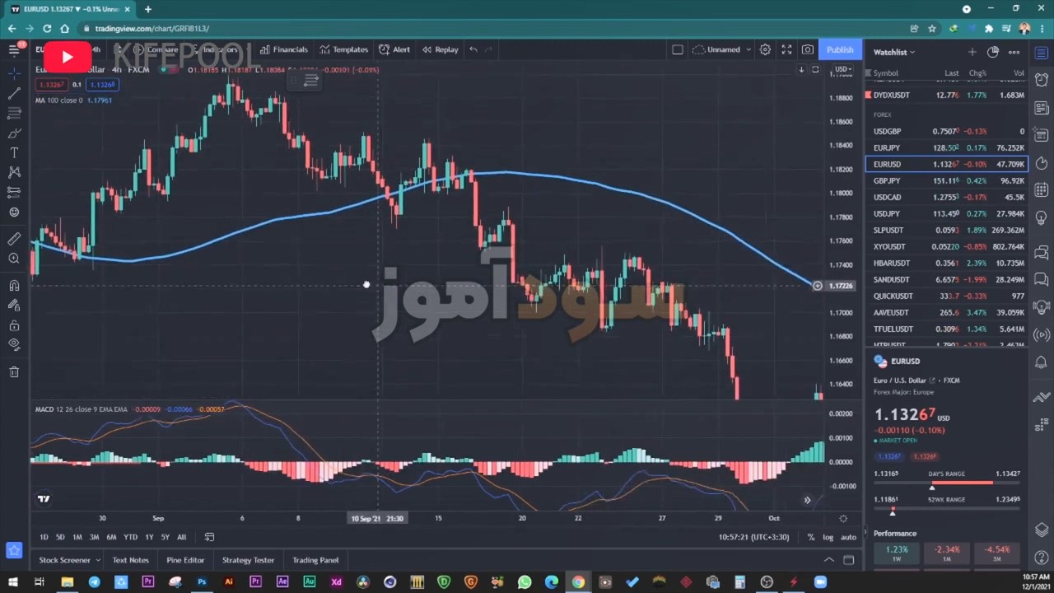Open the emoji icons tool
This screenshot has height=593, width=1054.
click(x=14, y=212)
